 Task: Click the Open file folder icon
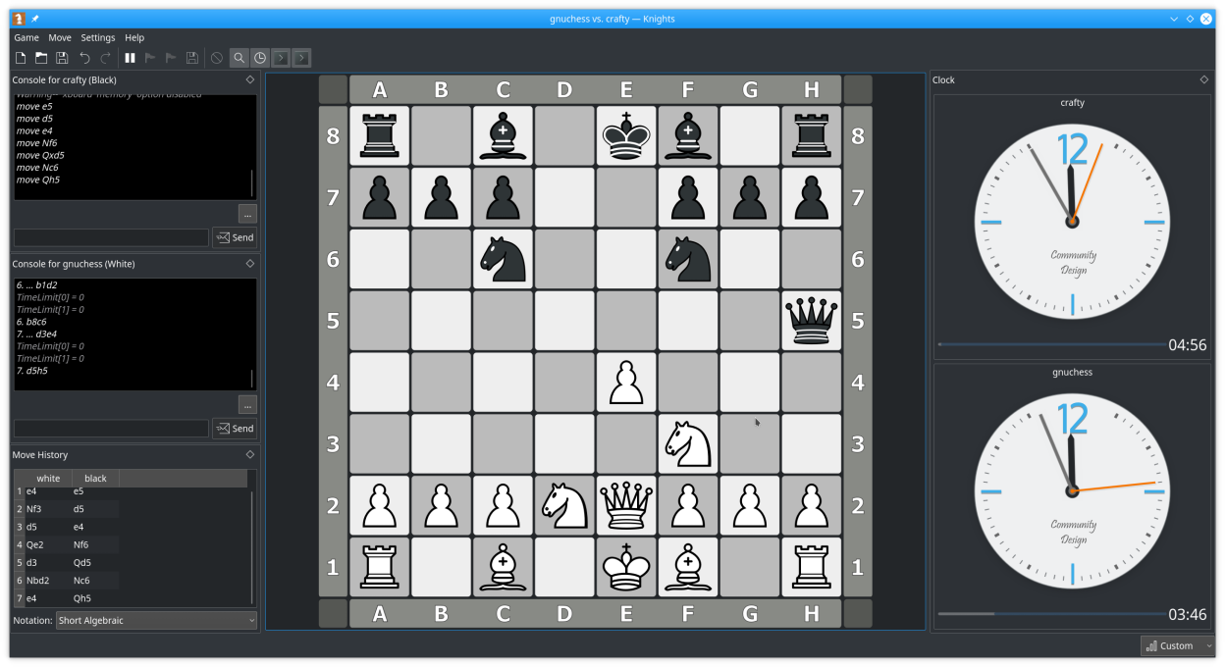click(41, 59)
